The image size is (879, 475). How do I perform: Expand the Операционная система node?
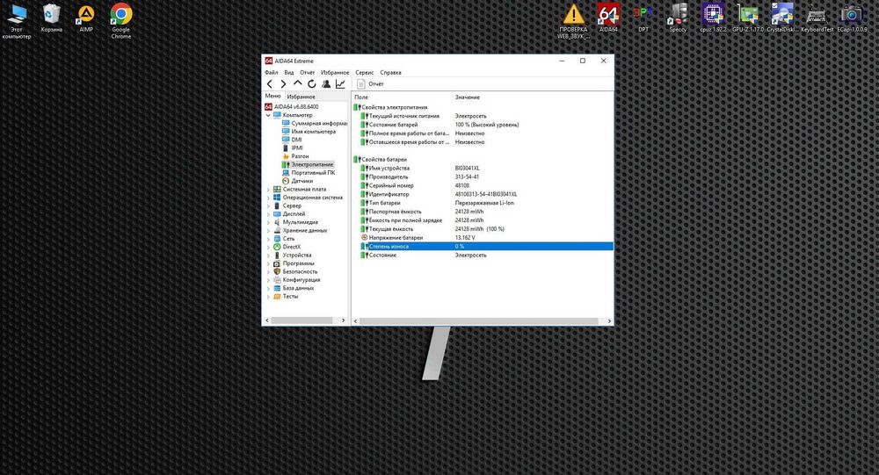pos(268,198)
